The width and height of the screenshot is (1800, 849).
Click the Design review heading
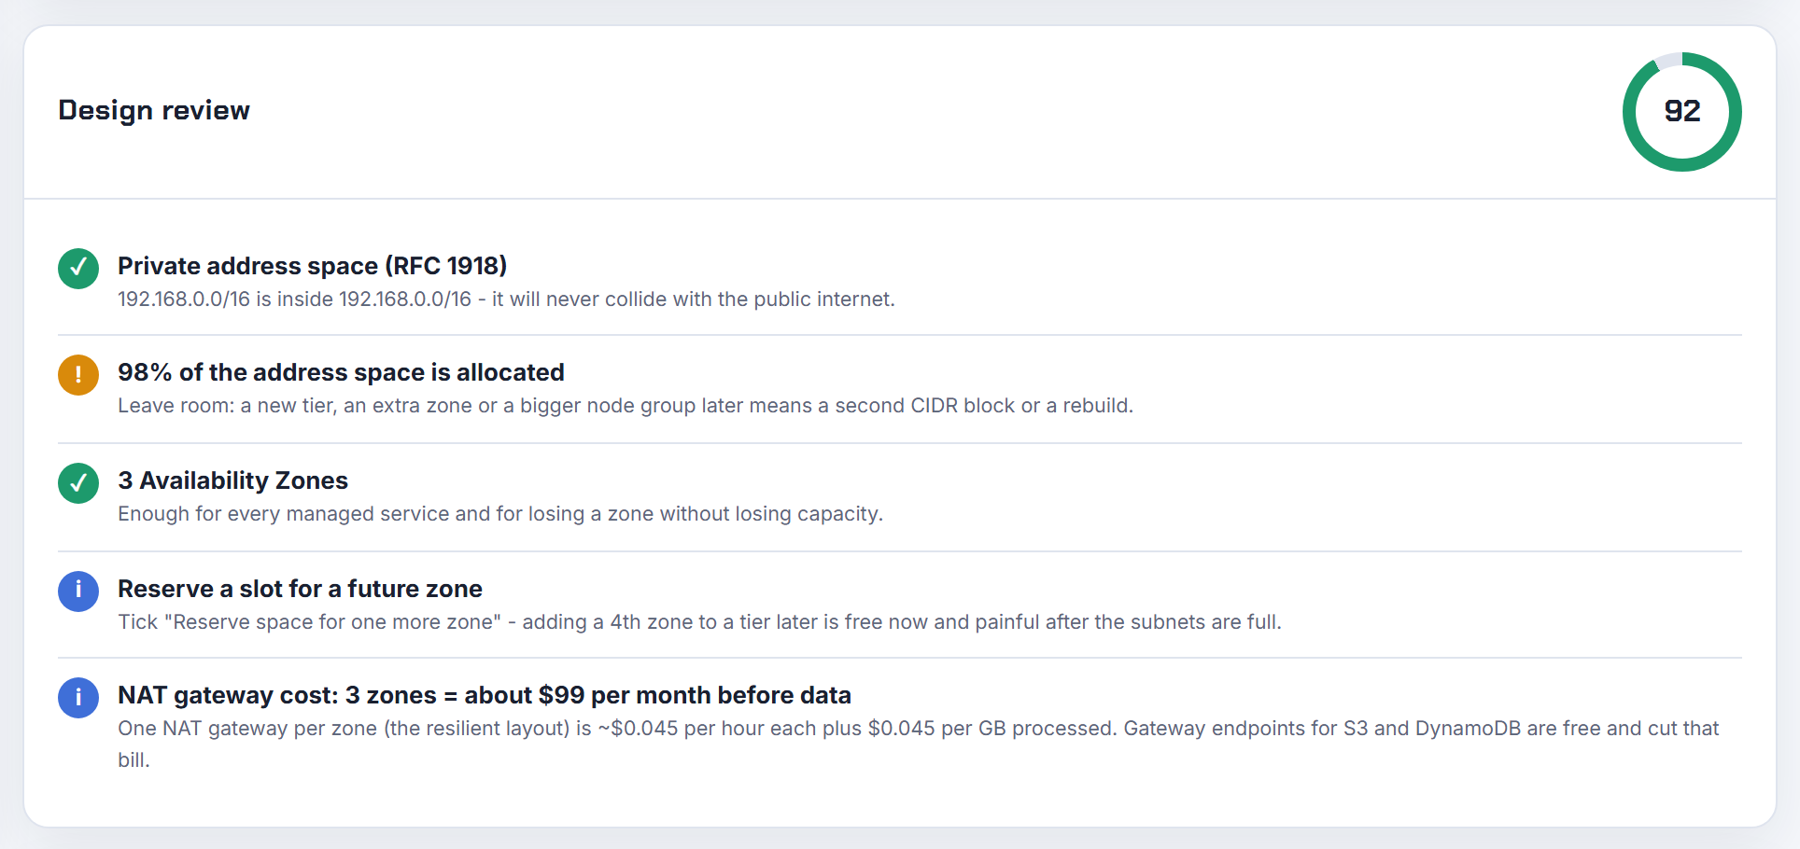click(154, 110)
